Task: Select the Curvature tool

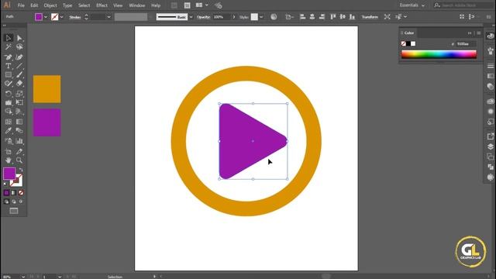Action: 19,57
